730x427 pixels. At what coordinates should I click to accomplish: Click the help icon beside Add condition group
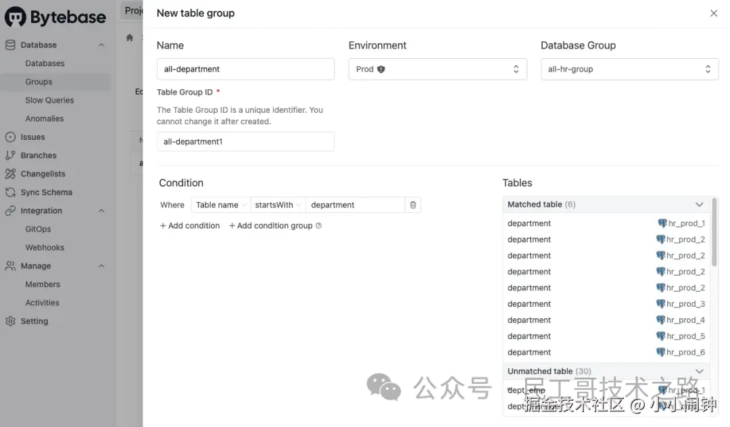point(319,226)
